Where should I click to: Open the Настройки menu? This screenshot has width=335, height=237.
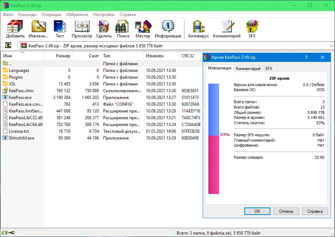pyautogui.click(x=104, y=15)
